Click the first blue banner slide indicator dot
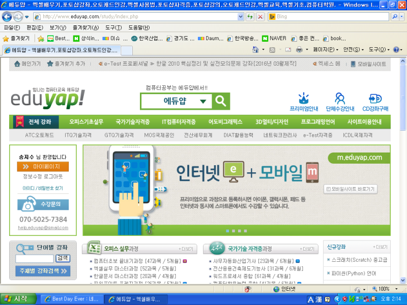The height and width of the screenshot is (305, 407). coord(227,231)
